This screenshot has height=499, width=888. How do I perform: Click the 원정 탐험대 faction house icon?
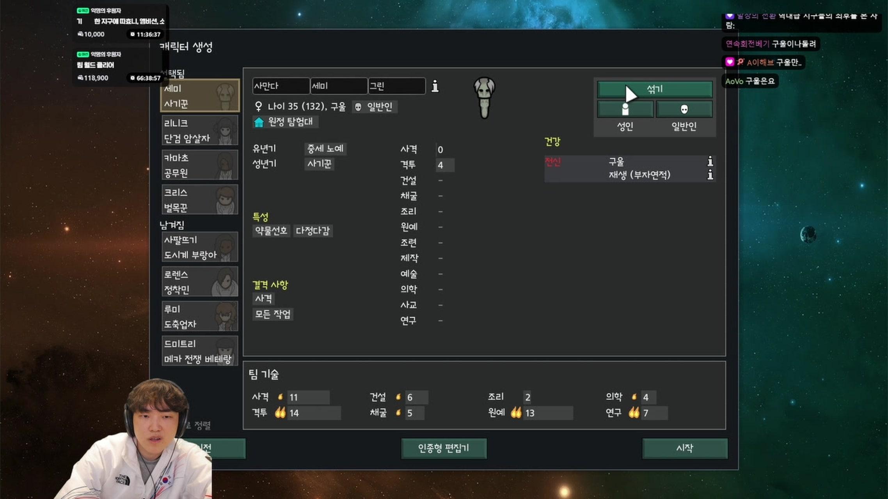pyautogui.click(x=259, y=122)
